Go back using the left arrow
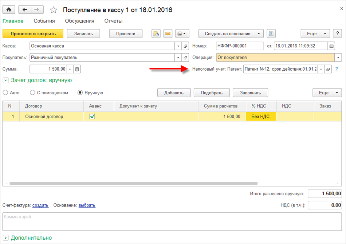 point(25,10)
